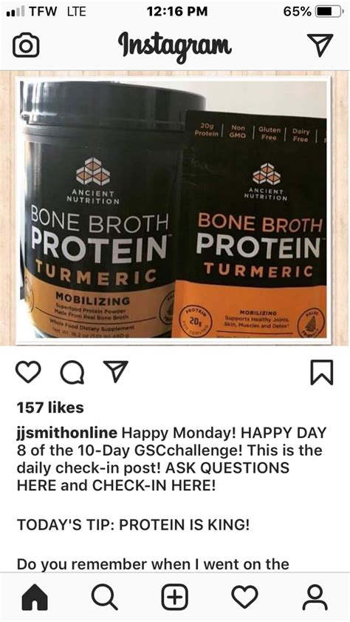This screenshot has width=350, height=622.
Task: Open the camera from the top bar
Action: click(x=26, y=45)
